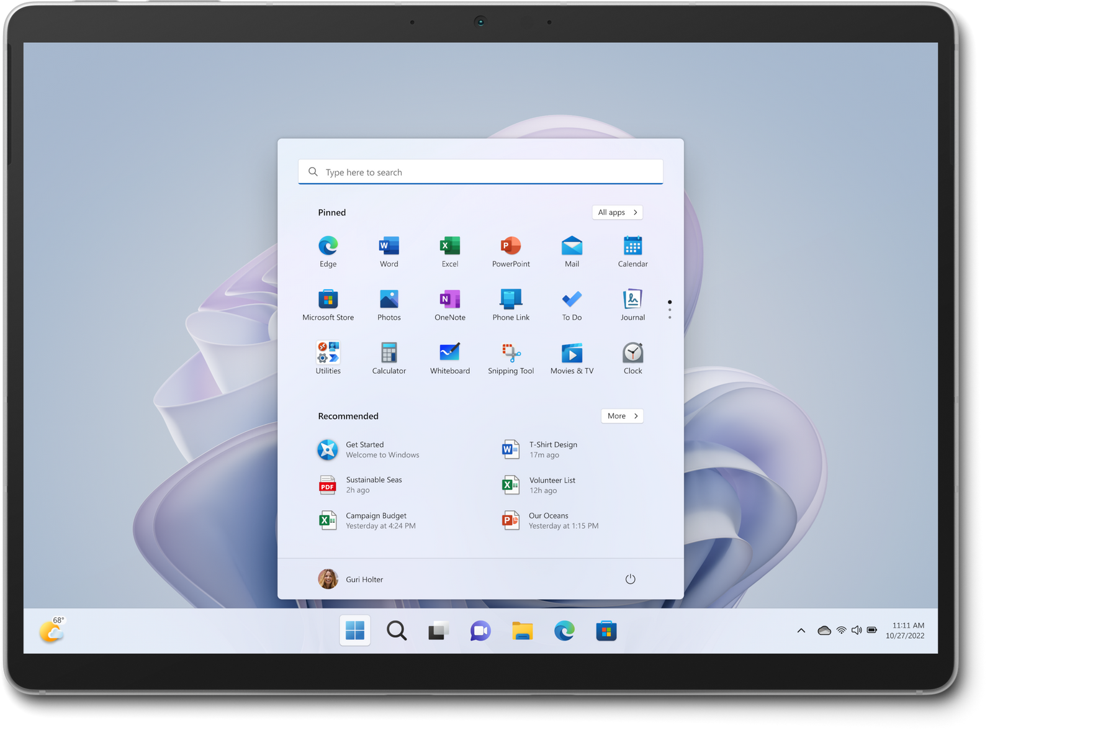Open the Calendar pinned app
The height and width of the screenshot is (745, 1098).
tap(632, 251)
